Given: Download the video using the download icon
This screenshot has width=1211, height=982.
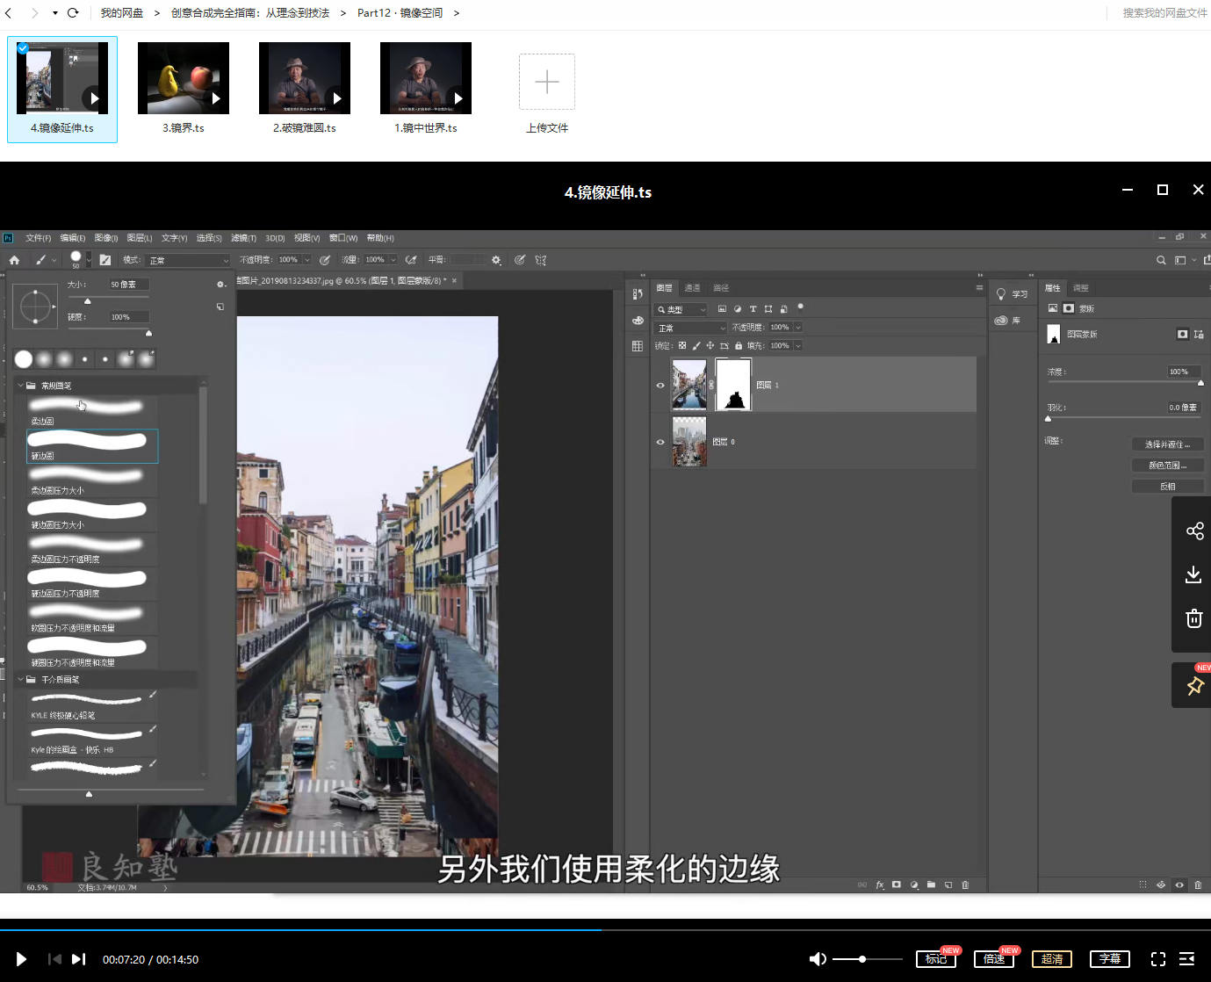Looking at the screenshot, I should 1193,574.
